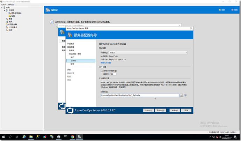
Task: Click the green start icon behind the wizard
Action: point(57,27)
